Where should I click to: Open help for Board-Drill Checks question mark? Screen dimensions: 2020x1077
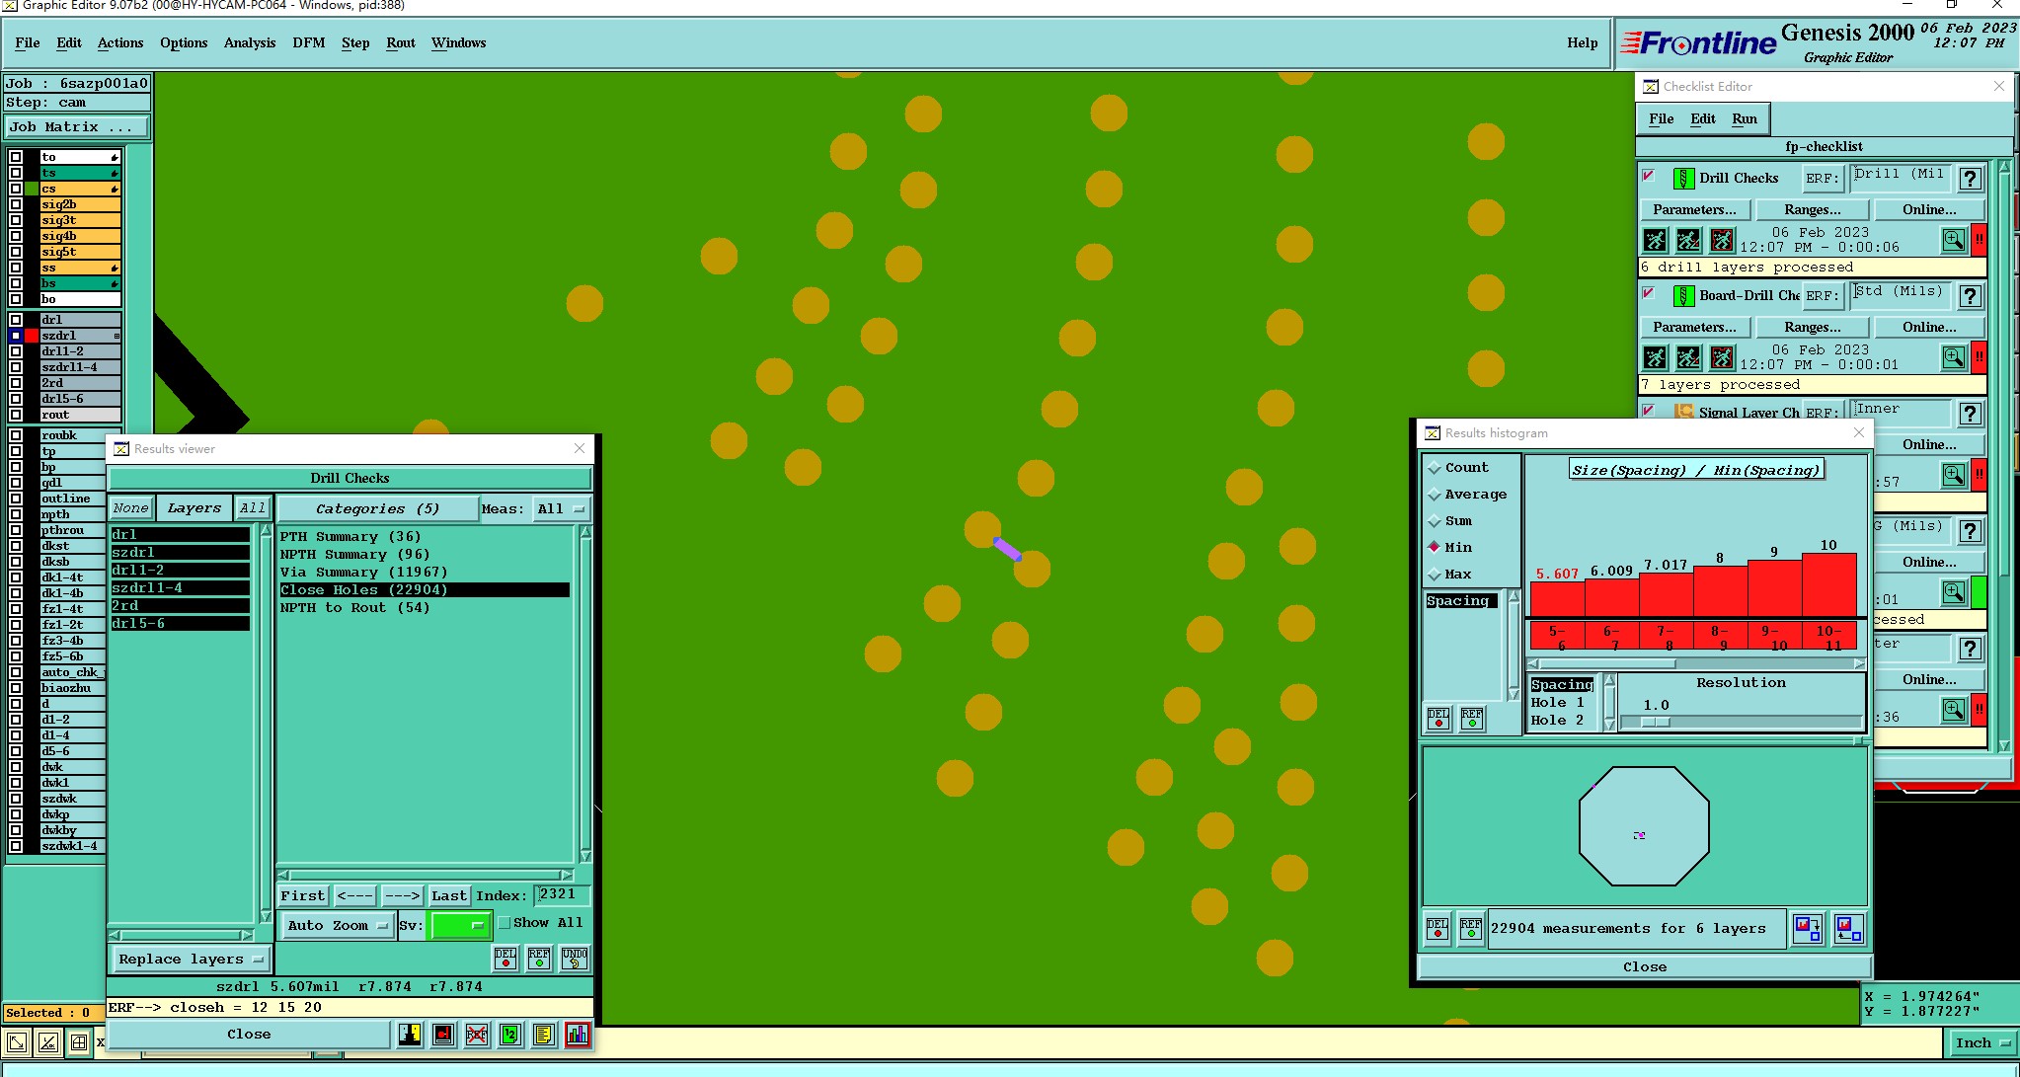point(1970,296)
